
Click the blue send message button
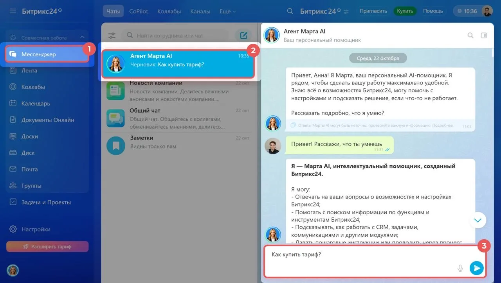(x=476, y=268)
